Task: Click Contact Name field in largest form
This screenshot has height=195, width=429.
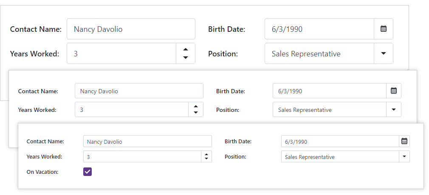Action: [x=131, y=29]
